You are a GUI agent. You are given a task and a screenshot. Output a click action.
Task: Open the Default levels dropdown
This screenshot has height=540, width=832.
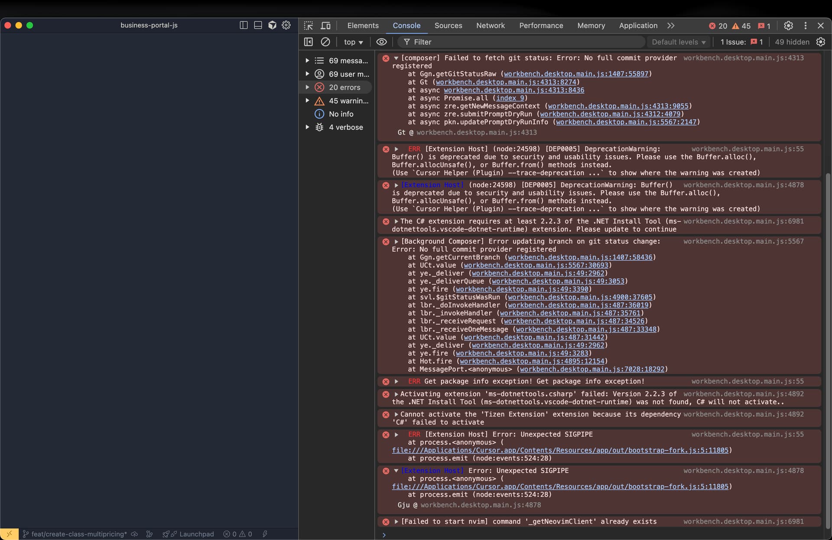679,42
